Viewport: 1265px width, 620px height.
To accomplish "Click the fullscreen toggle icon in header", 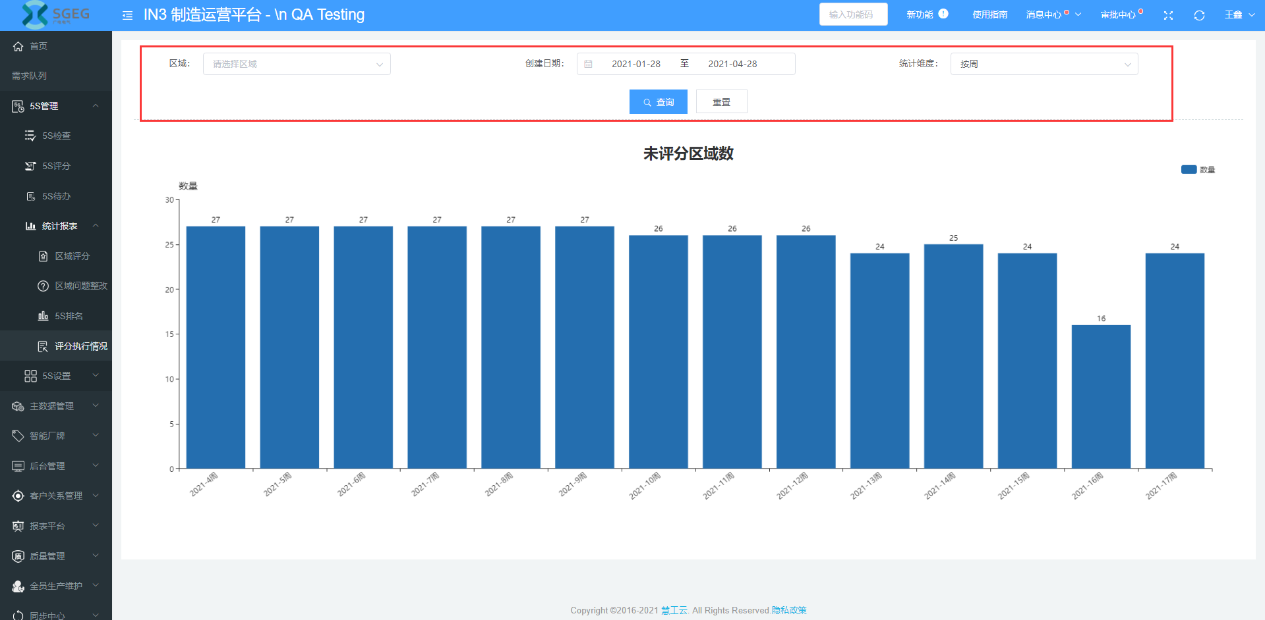I will [x=1168, y=15].
